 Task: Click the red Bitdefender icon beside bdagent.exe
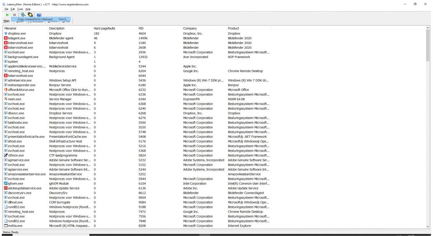(x=6, y=38)
